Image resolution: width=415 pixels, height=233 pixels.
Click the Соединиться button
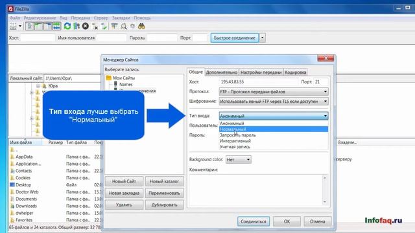(x=254, y=221)
